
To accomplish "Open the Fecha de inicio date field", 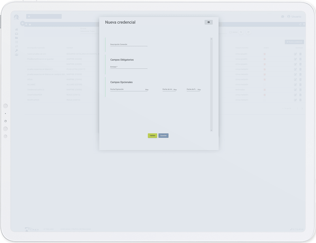I will point(167,89).
